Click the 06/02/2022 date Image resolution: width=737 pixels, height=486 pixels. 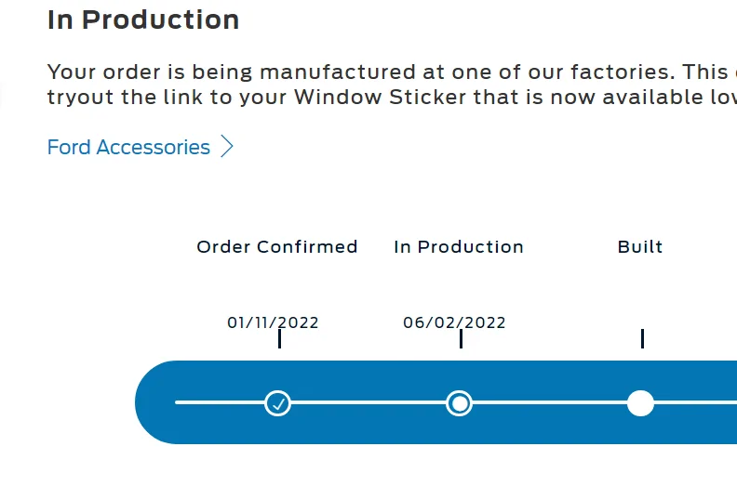pos(454,323)
